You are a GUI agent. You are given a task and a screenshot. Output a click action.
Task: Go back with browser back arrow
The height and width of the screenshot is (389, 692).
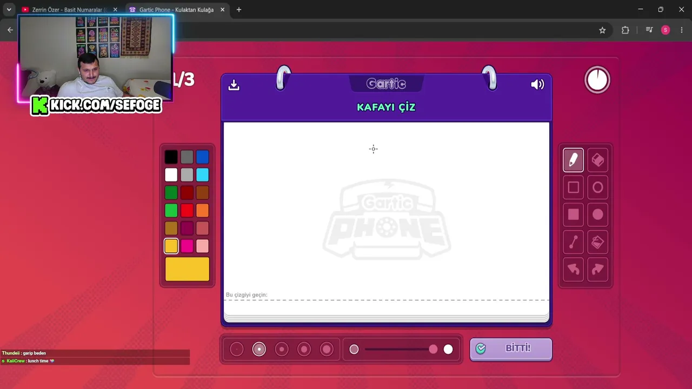(10, 30)
